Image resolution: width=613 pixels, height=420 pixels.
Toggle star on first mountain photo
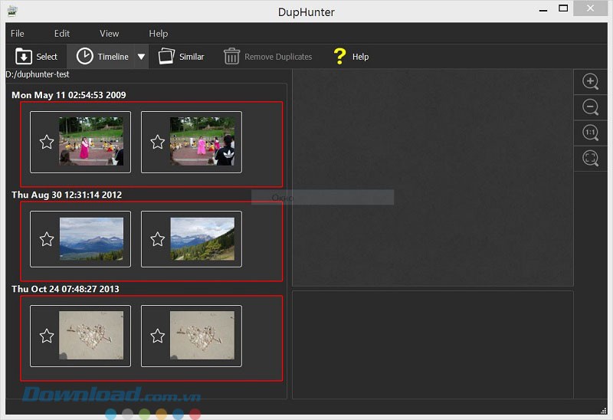[x=47, y=239]
